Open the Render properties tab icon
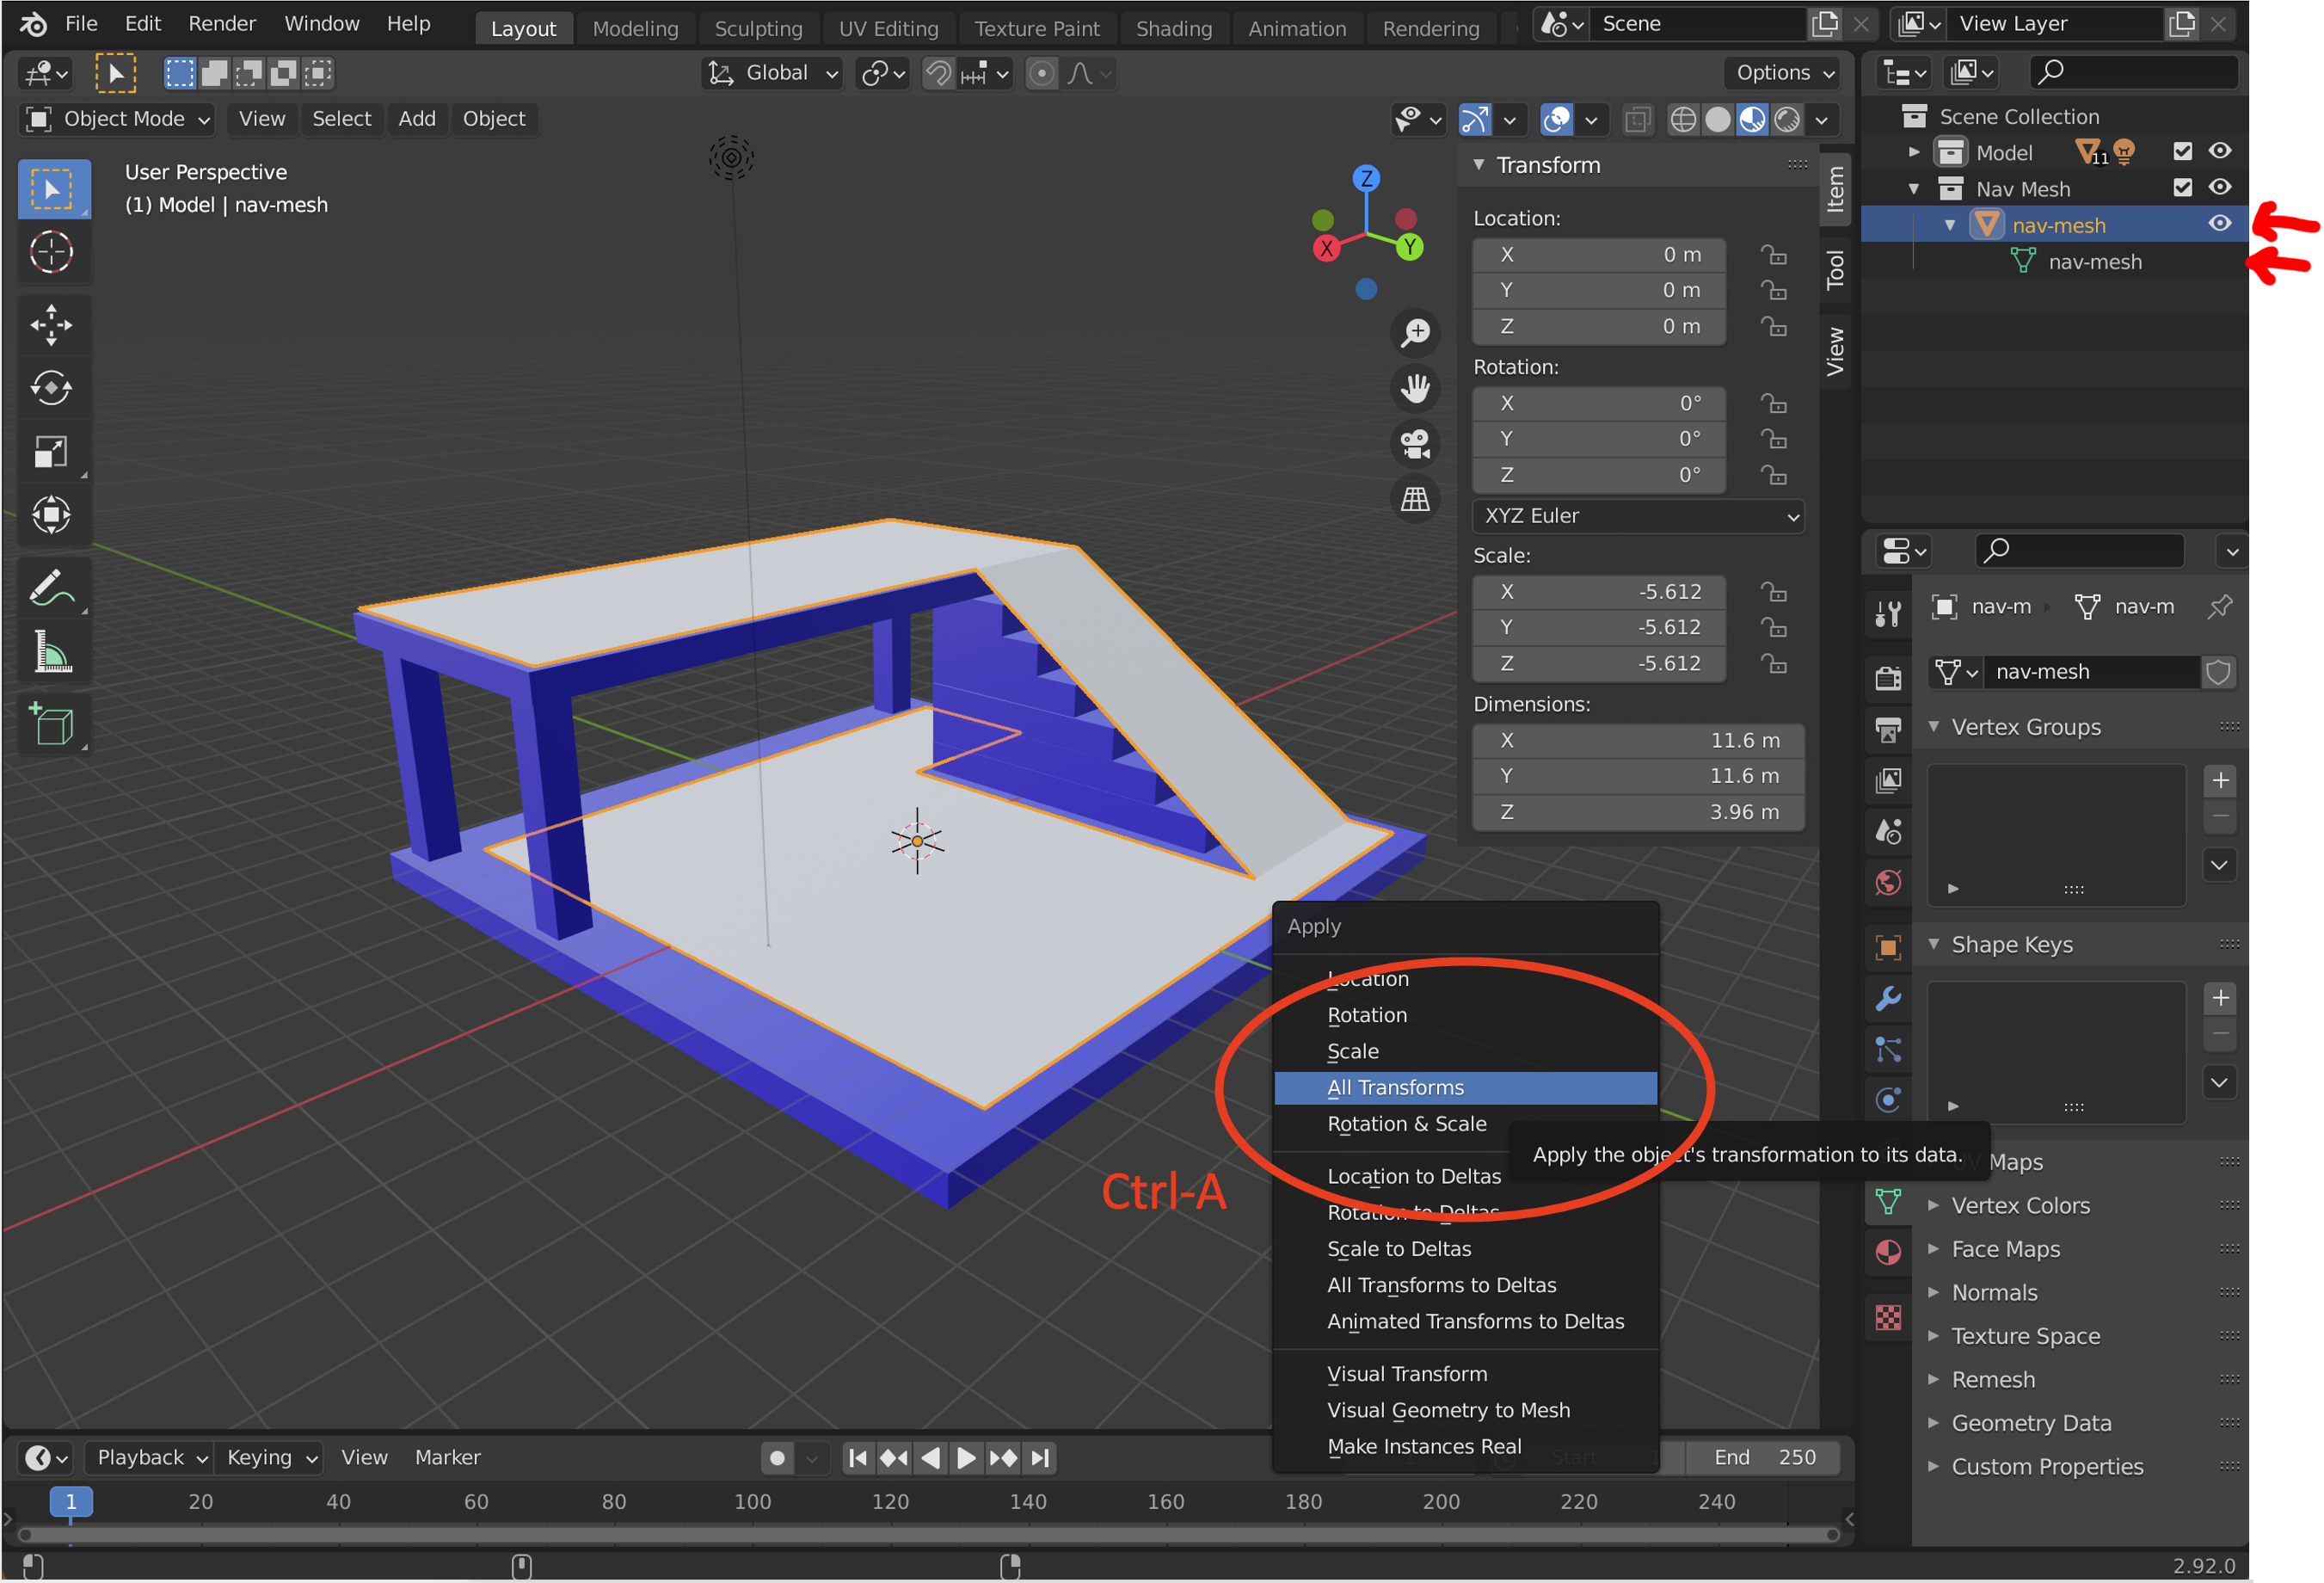The width and height of the screenshot is (2324, 1583). 1888,679
